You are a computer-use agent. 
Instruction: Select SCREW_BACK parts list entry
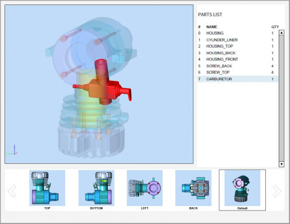click(238, 66)
